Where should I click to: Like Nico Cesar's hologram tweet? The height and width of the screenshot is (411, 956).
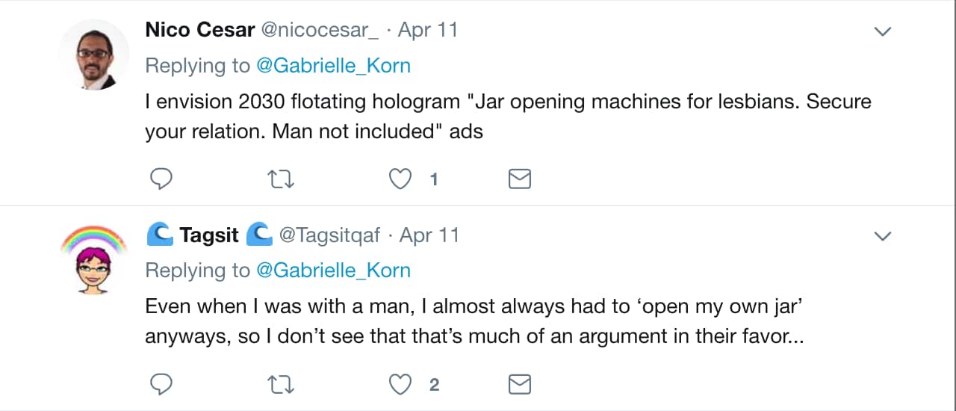click(401, 179)
